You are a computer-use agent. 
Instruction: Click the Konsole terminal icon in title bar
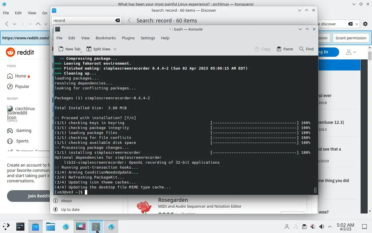click(58, 29)
